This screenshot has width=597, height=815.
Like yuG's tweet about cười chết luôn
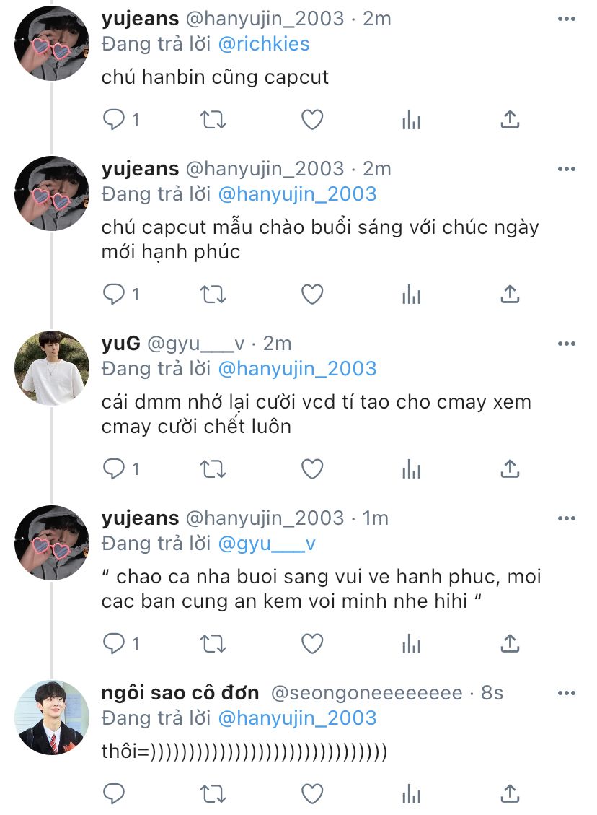point(312,469)
